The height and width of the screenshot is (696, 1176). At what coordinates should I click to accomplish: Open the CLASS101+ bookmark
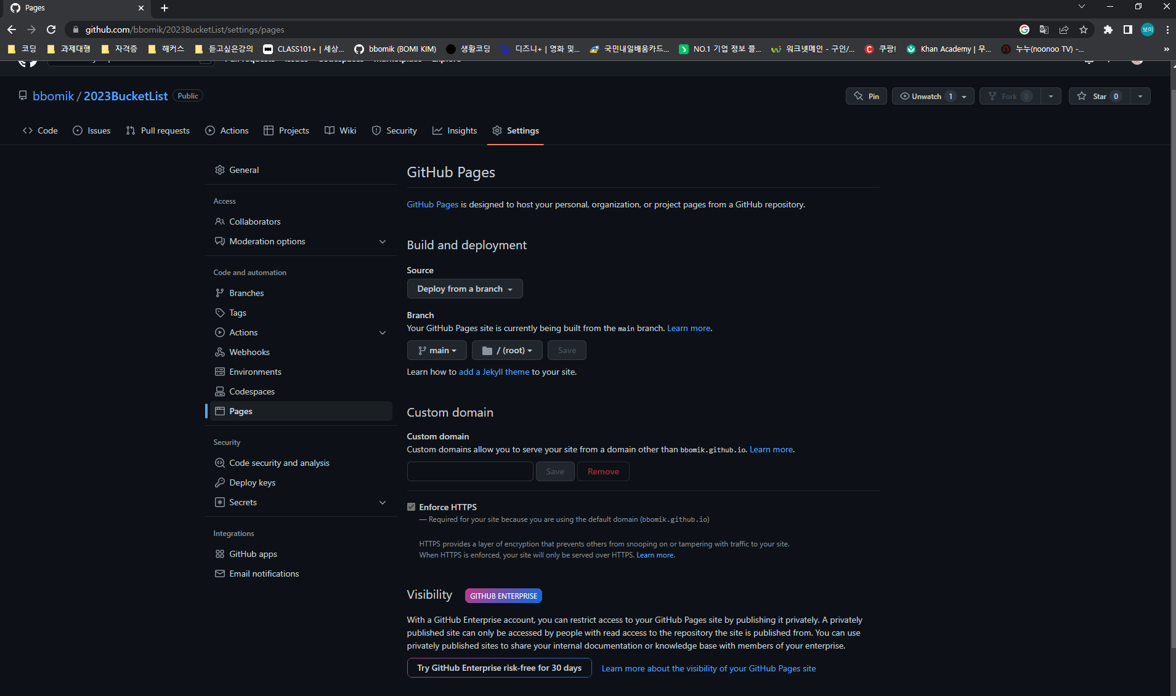[x=304, y=49]
